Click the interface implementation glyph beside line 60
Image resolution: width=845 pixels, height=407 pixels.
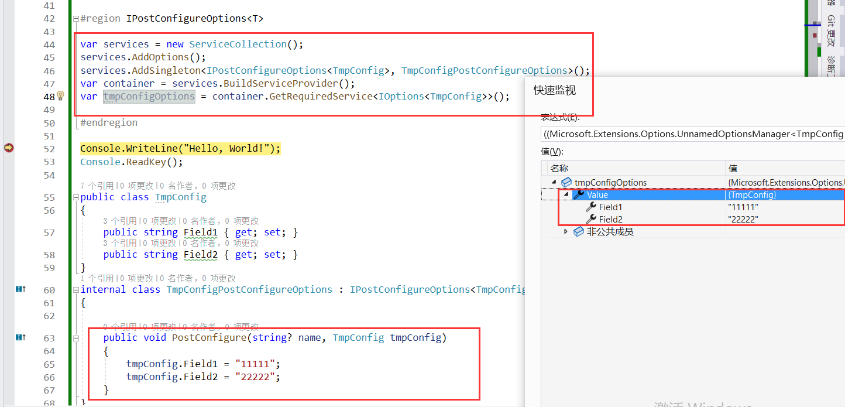pos(20,289)
